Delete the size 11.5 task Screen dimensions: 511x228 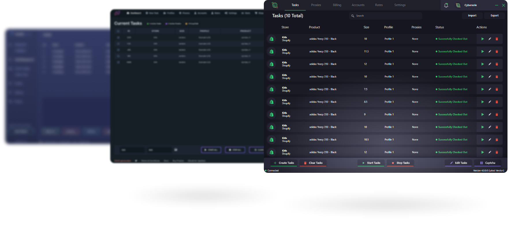tap(497, 51)
